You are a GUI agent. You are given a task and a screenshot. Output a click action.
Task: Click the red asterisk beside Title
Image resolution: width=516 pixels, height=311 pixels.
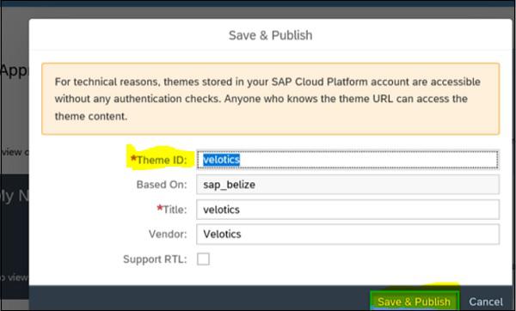click(160, 208)
